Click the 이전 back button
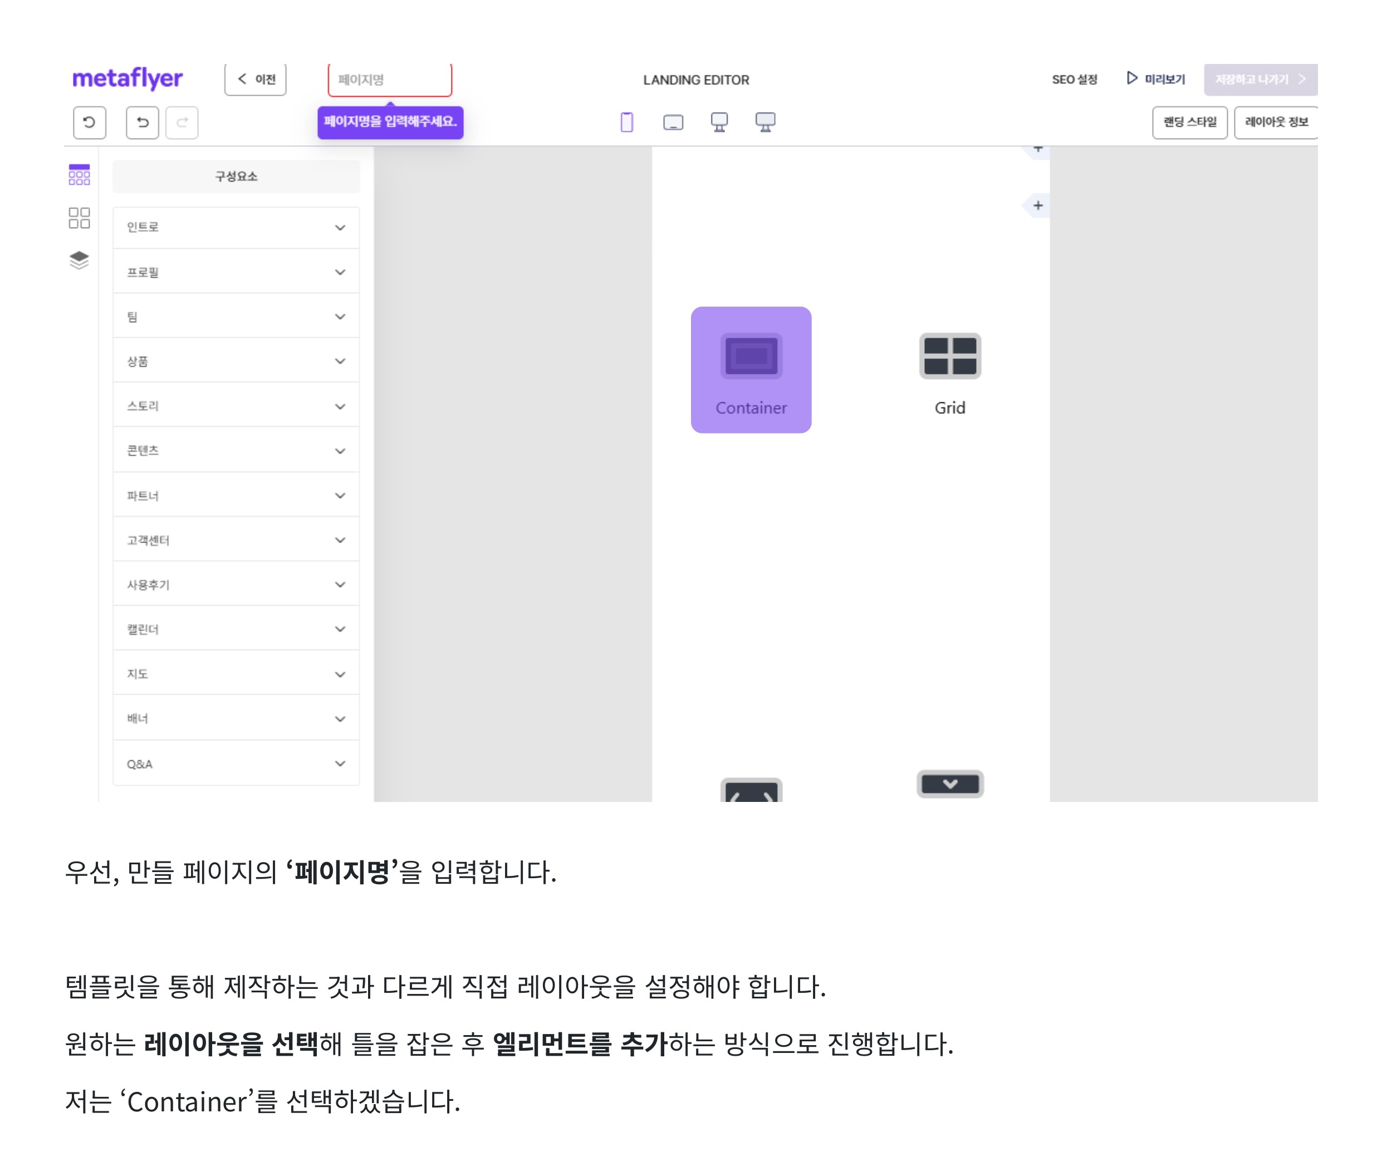Image resolution: width=1382 pixels, height=1167 pixels. pos(256,80)
